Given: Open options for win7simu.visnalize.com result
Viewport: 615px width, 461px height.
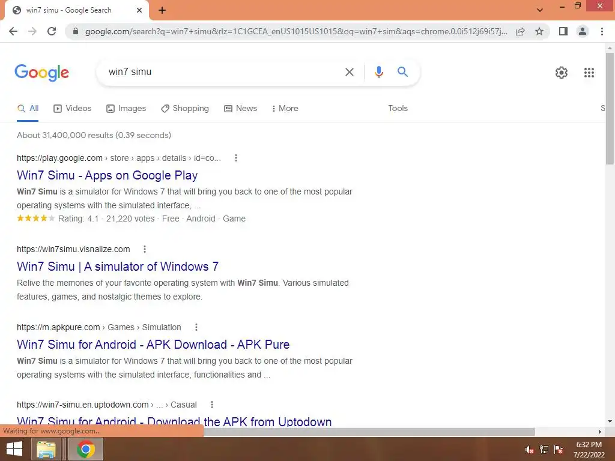Looking at the screenshot, I should point(145,249).
